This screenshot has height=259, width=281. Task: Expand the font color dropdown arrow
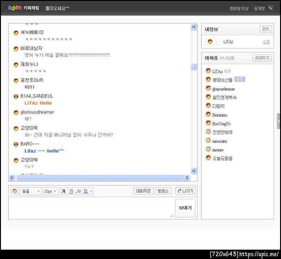[91, 191]
